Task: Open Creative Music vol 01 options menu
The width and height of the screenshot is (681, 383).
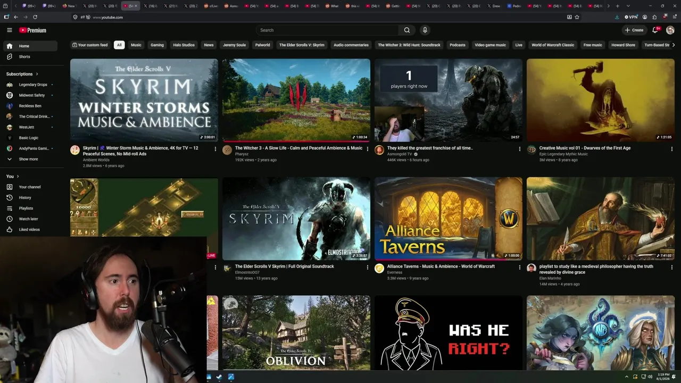Action: pos(672,149)
